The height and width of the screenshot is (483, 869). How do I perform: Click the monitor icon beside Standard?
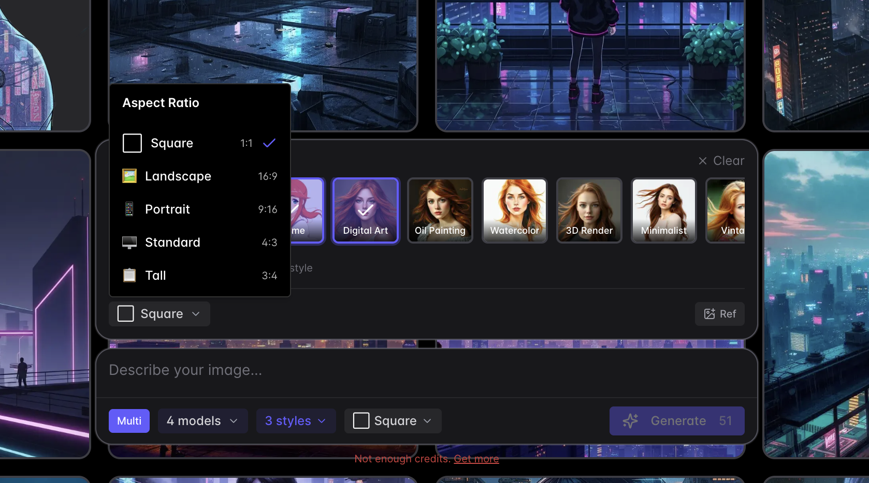coord(129,242)
